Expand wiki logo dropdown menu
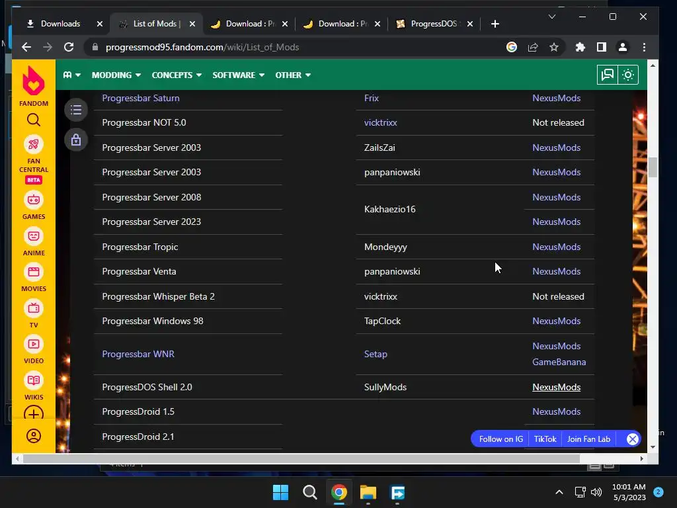Screen dimensions: 677x508 click(72, 75)
